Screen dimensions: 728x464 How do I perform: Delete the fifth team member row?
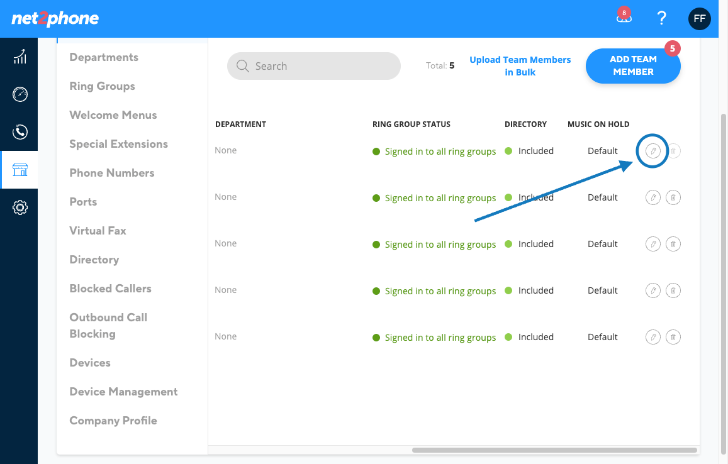point(673,337)
